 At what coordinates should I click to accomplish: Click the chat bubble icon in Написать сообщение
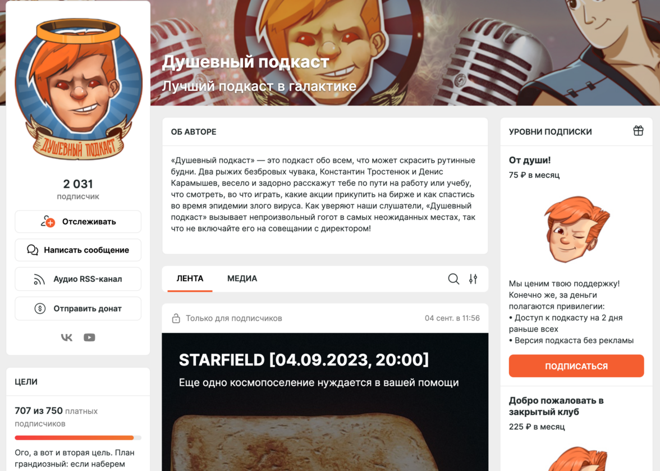pyautogui.click(x=33, y=250)
